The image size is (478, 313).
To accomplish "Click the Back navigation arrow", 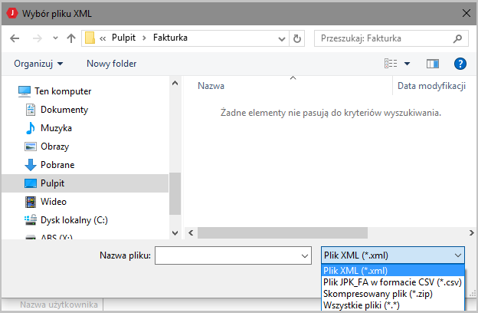I will pyautogui.click(x=15, y=37).
